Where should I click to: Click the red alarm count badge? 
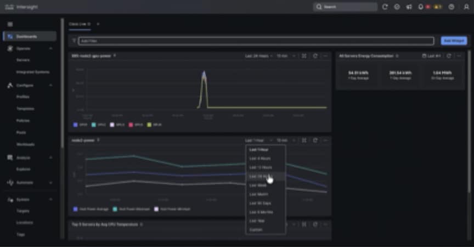pyautogui.click(x=428, y=7)
